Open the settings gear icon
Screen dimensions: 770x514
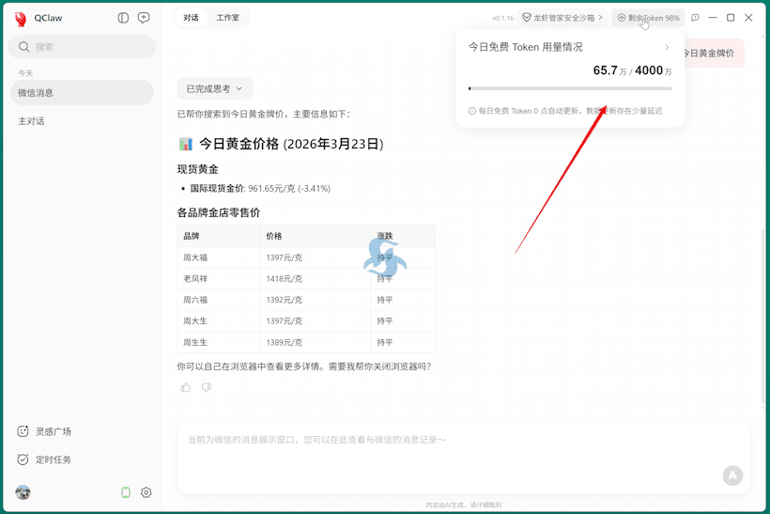[x=146, y=491]
